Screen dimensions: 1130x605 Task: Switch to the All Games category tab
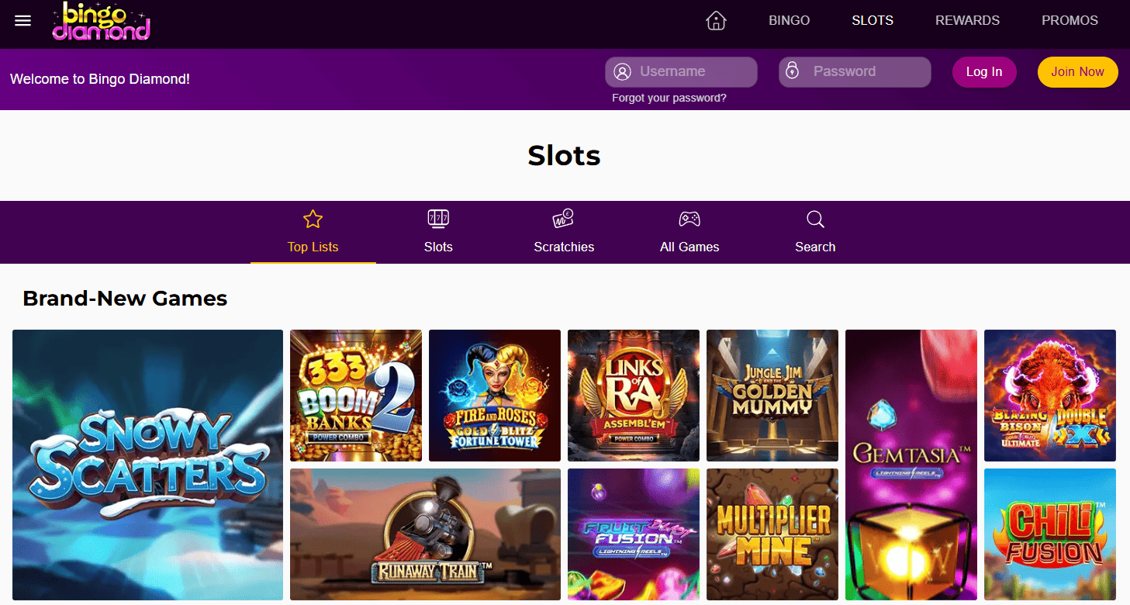(689, 247)
